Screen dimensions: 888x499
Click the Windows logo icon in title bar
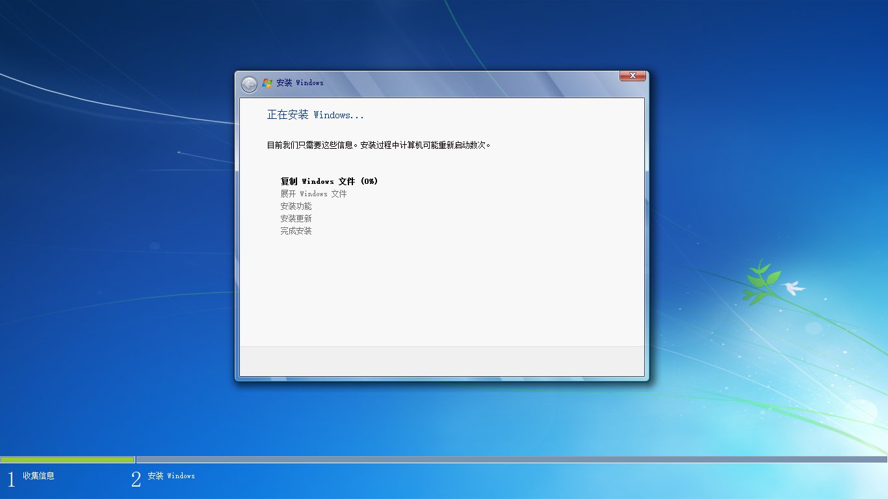coord(267,83)
